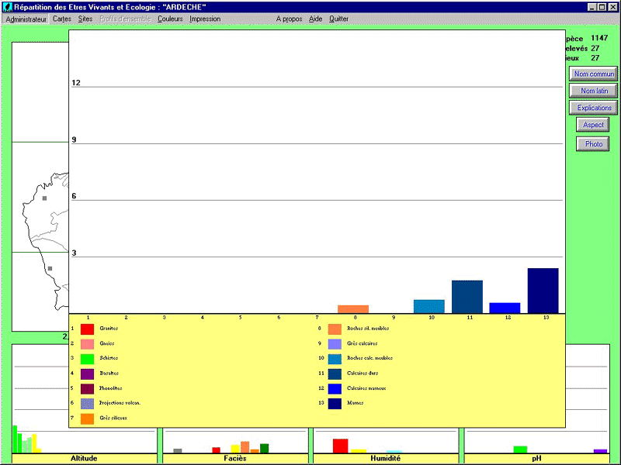Image resolution: width=621 pixels, height=465 pixels.
Task: Open the Administrateur menu
Action: pyautogui.click(x=26, y=19)
